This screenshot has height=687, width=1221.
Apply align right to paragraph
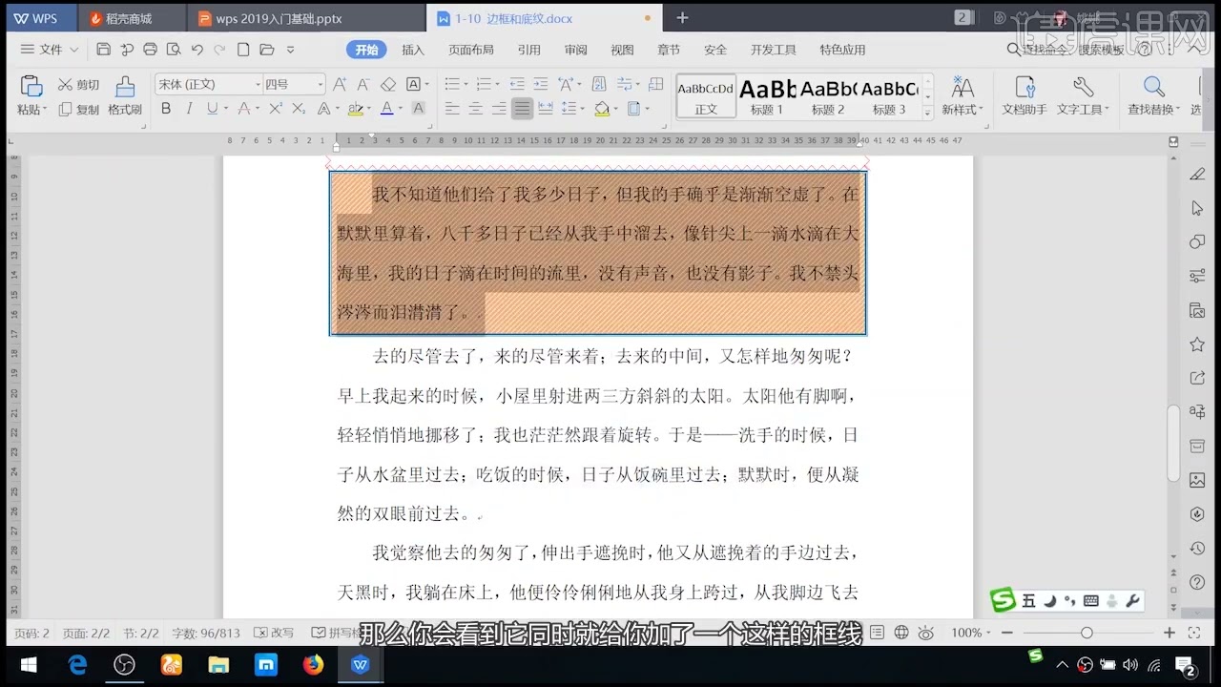498,109
